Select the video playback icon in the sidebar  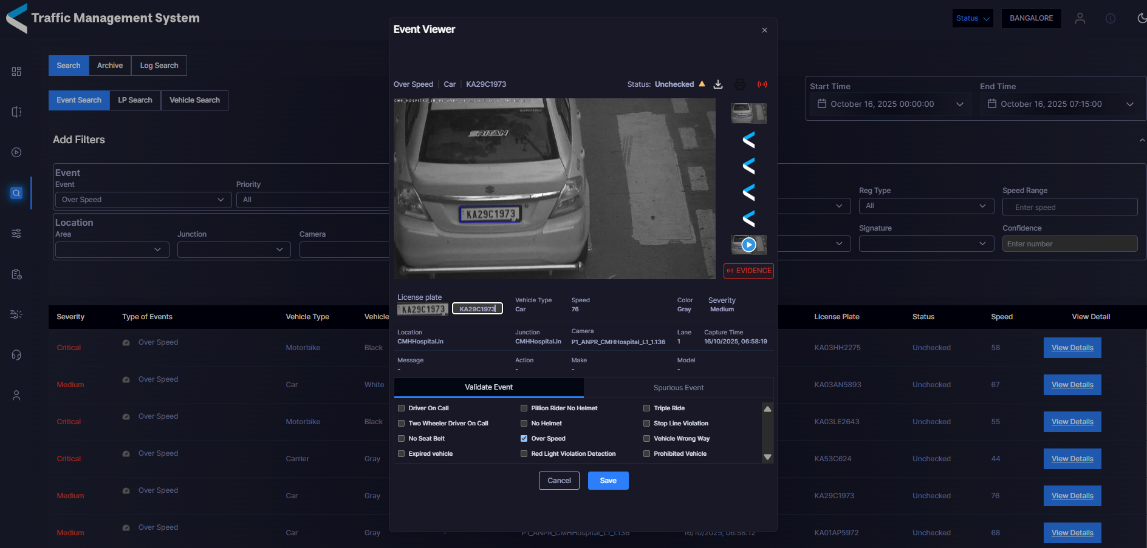[16, 152]
